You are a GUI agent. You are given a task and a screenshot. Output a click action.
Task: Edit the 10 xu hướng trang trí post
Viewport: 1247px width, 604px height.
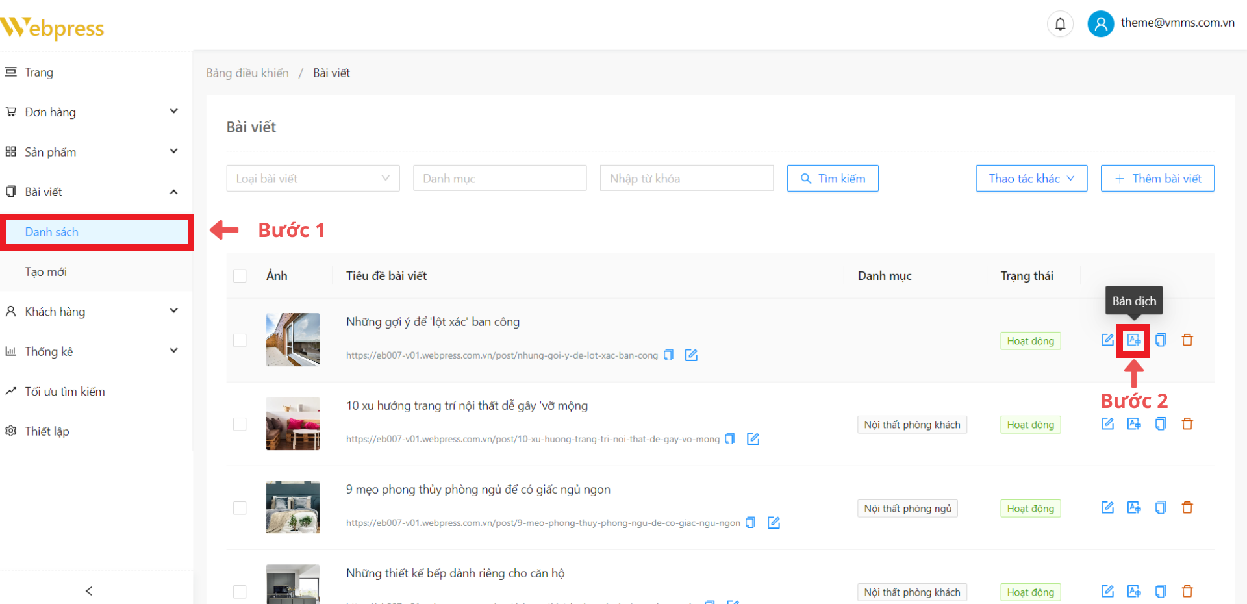1107,424
